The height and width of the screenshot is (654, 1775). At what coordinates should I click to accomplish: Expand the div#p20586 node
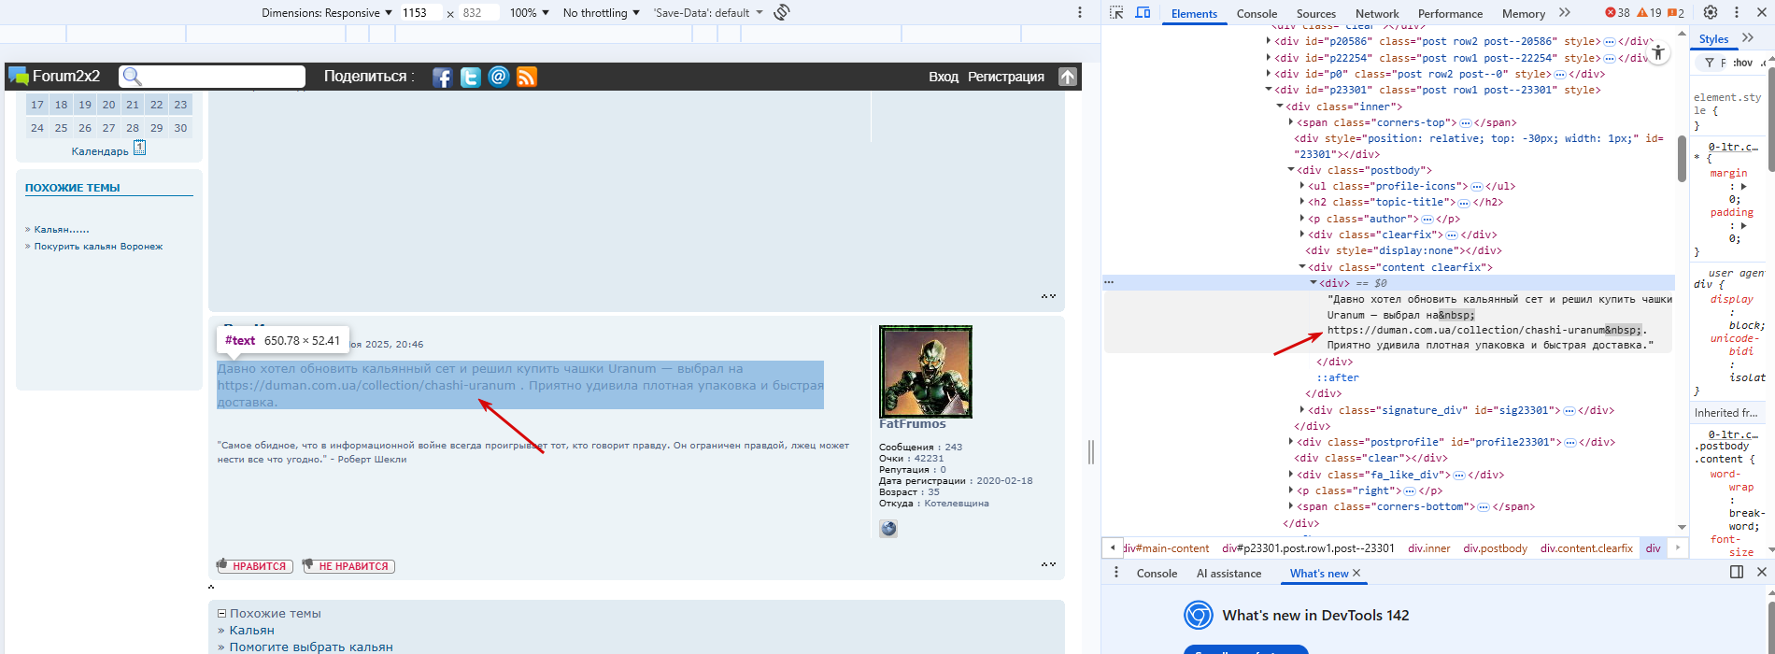point(1269,41)
